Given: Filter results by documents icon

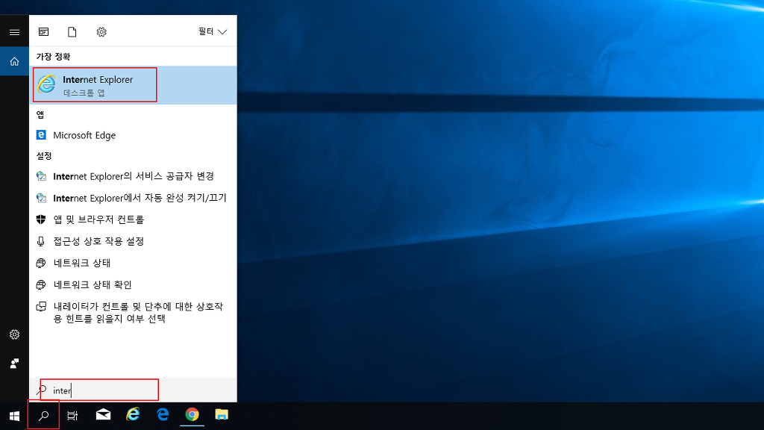Looking at the screenshot, I should point(72,32).
